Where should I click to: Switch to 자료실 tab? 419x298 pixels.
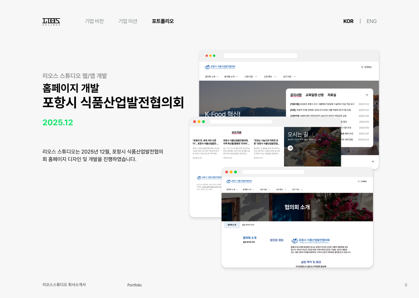[x=332, y=95]
